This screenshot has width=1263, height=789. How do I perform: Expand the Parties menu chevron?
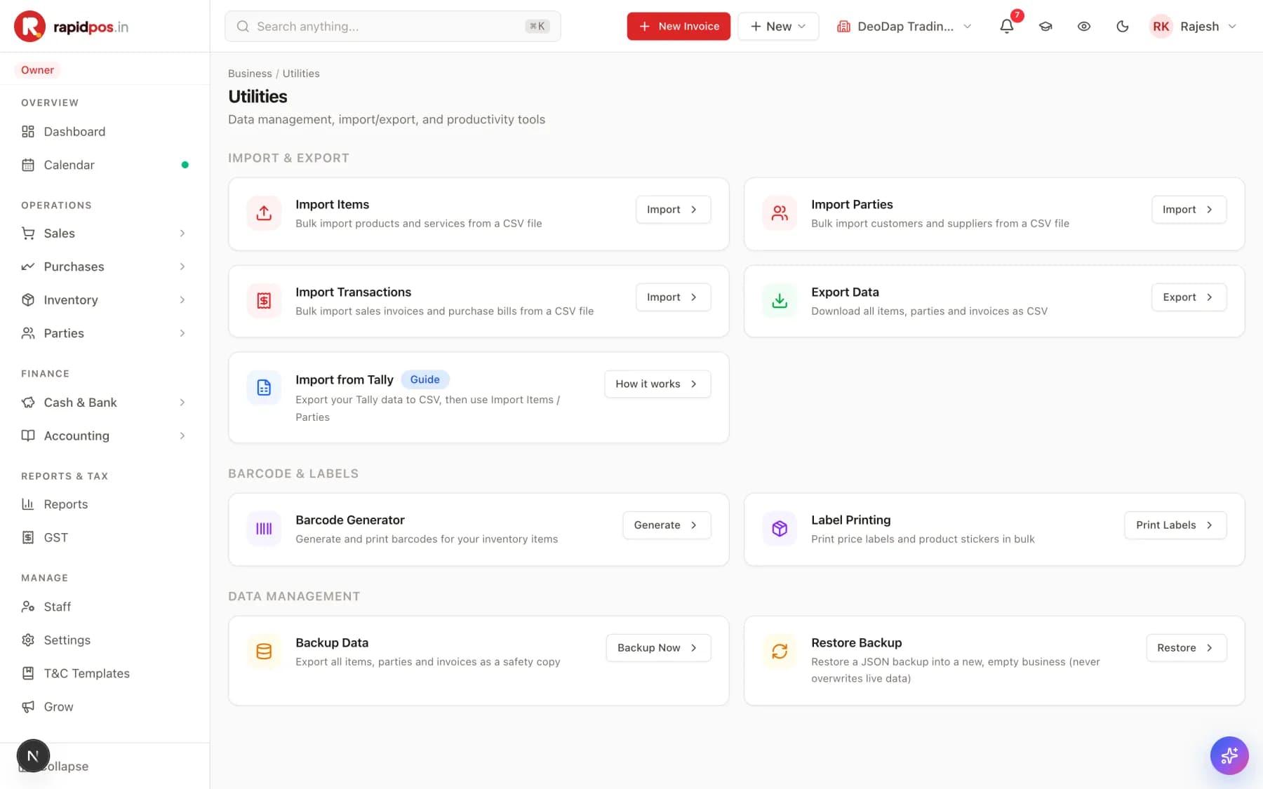[x=182, y=333]
